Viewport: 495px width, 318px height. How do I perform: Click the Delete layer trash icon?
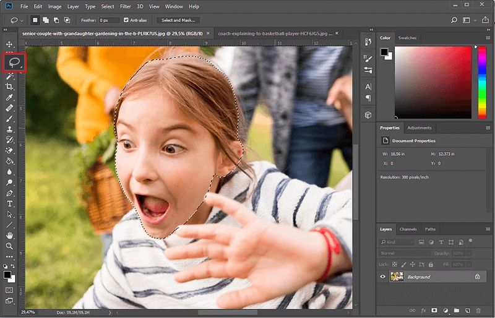[478, 310]
